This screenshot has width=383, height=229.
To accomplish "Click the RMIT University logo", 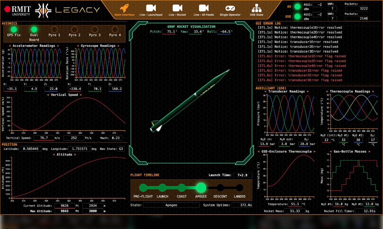I will pyautogui.click(x=17, y=10).
